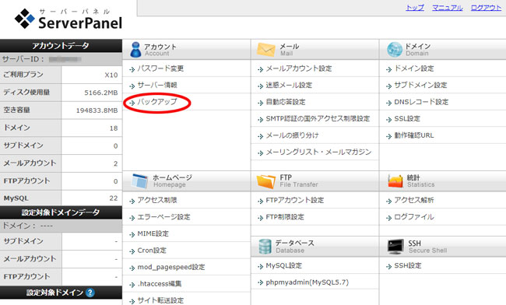Click the 空き容量 value 194833.8MB
Viewport: 506px width, 305px height.
pyautogui.click(x=97, y=110)
